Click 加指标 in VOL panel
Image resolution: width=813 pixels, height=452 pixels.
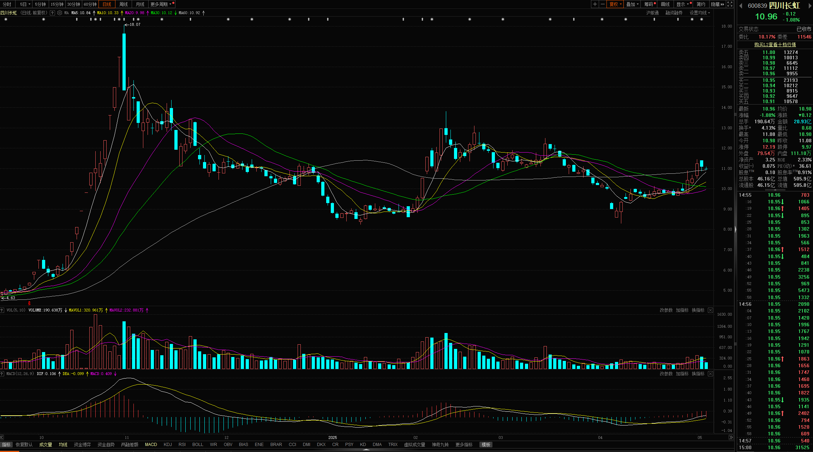click(x=682, y=310)
